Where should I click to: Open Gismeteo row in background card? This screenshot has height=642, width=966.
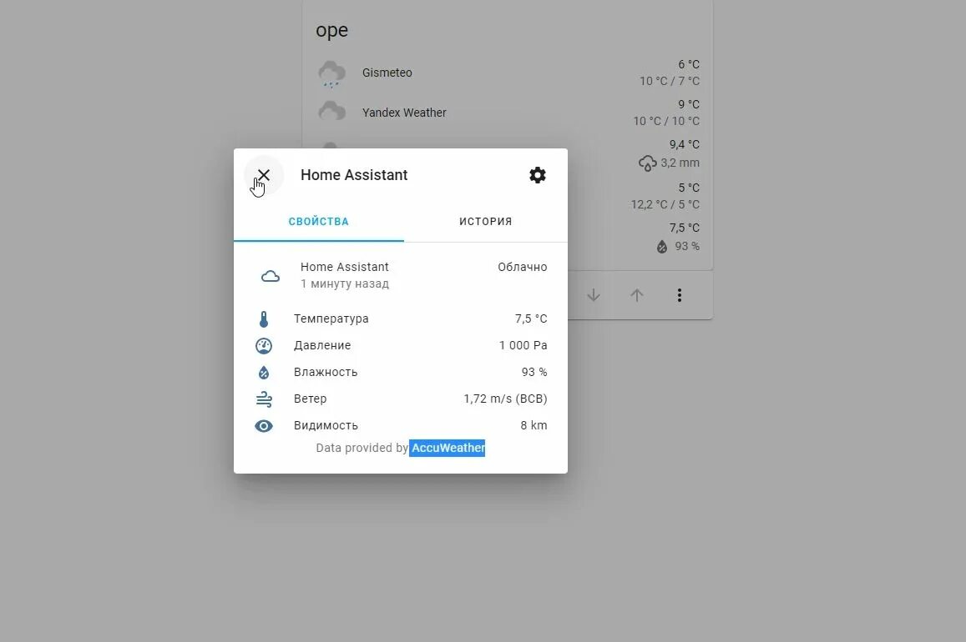(x=508, y=73)
